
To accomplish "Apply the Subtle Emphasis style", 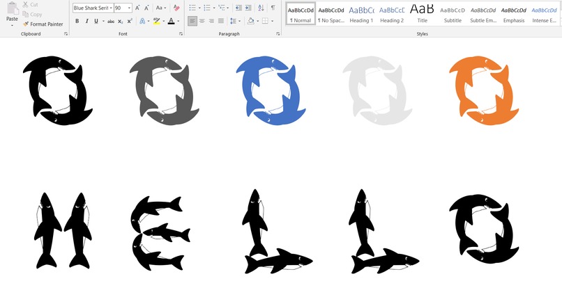I will tap(483, 13).
